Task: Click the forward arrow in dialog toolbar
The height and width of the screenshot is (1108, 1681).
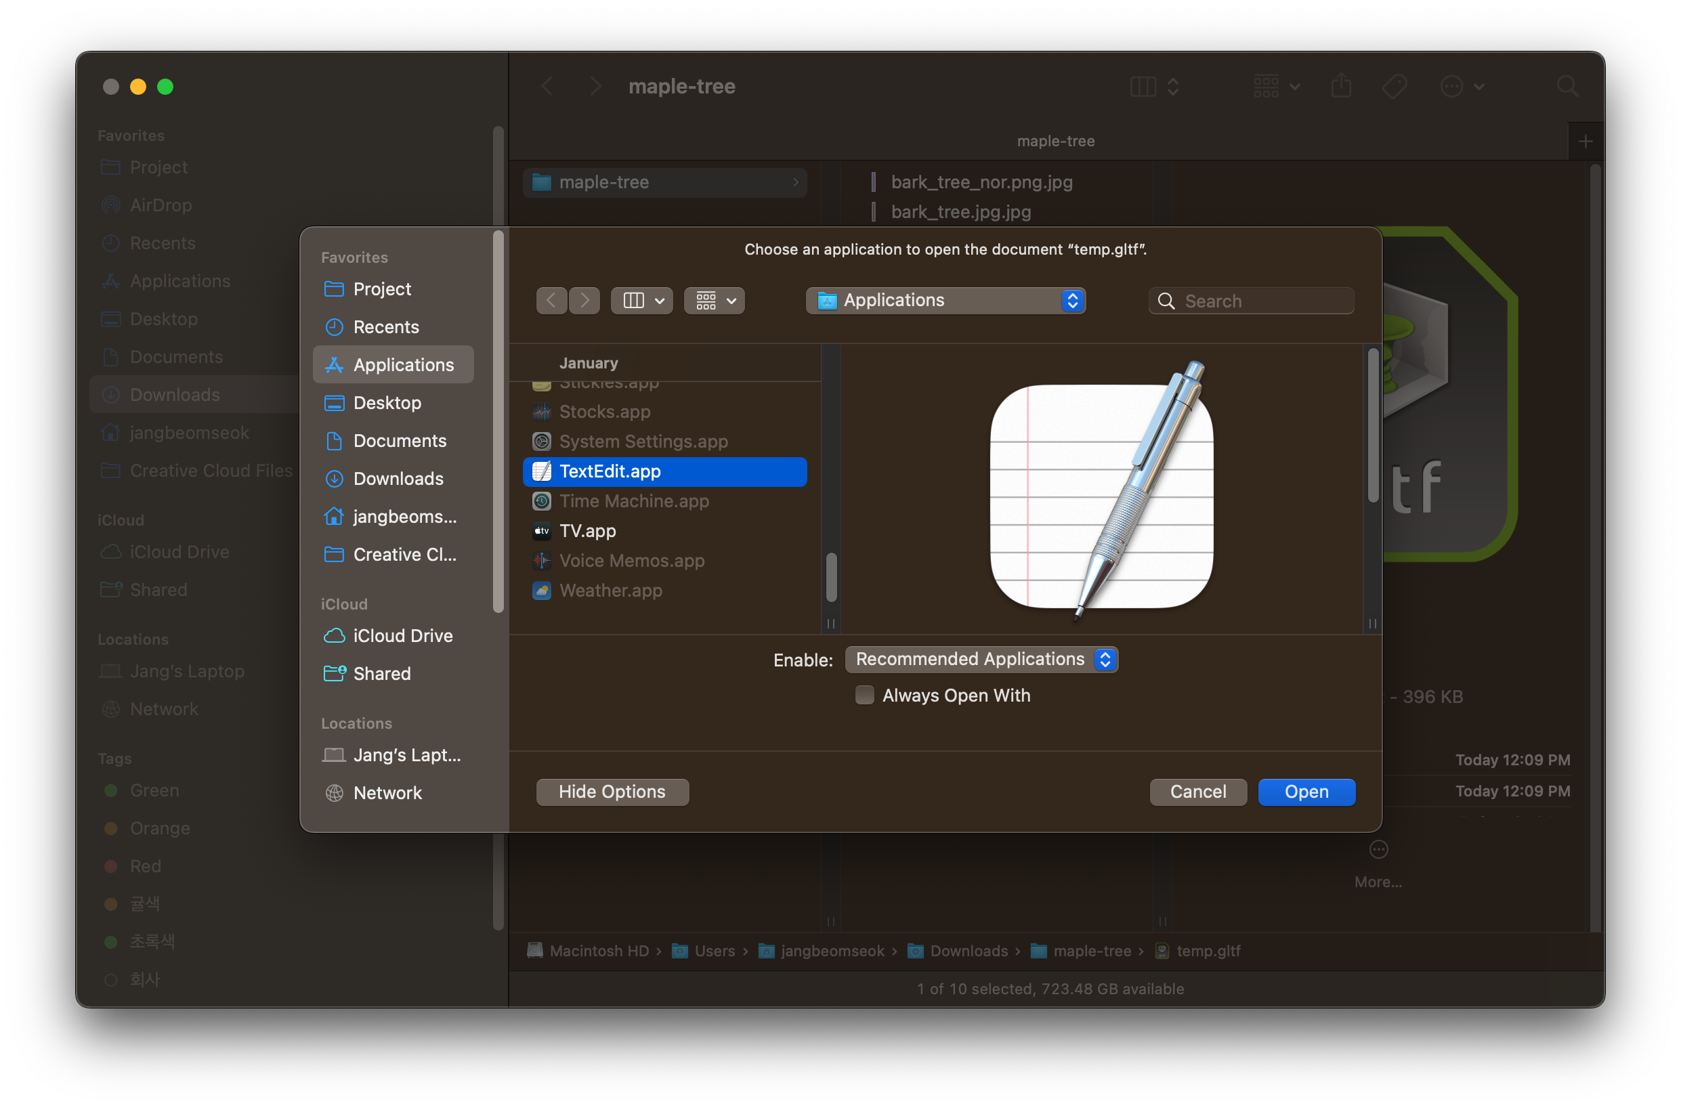Action: point(584,301)
